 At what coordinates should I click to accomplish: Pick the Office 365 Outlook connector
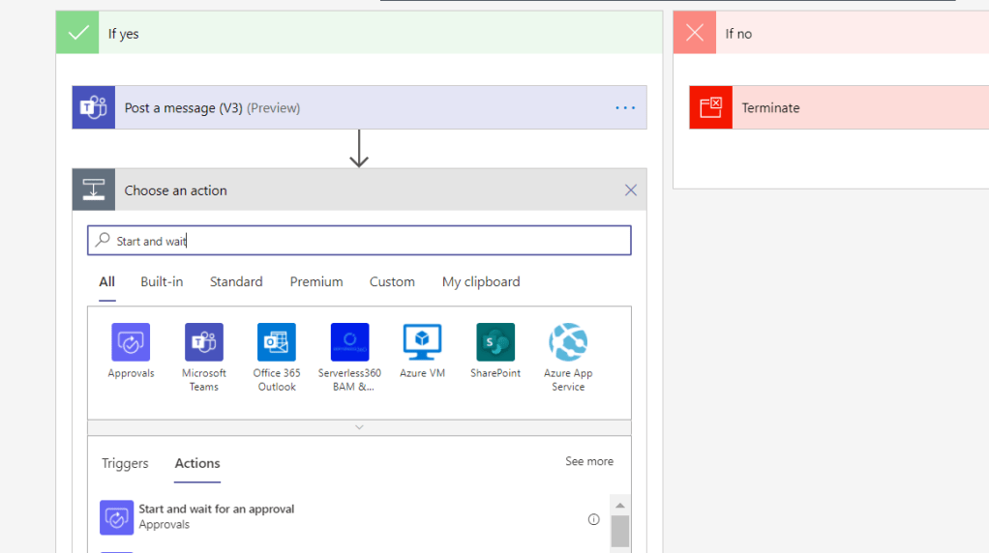pos(277,342)
